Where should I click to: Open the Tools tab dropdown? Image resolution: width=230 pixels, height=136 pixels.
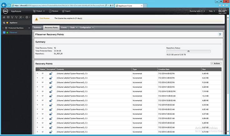[73, 28]
